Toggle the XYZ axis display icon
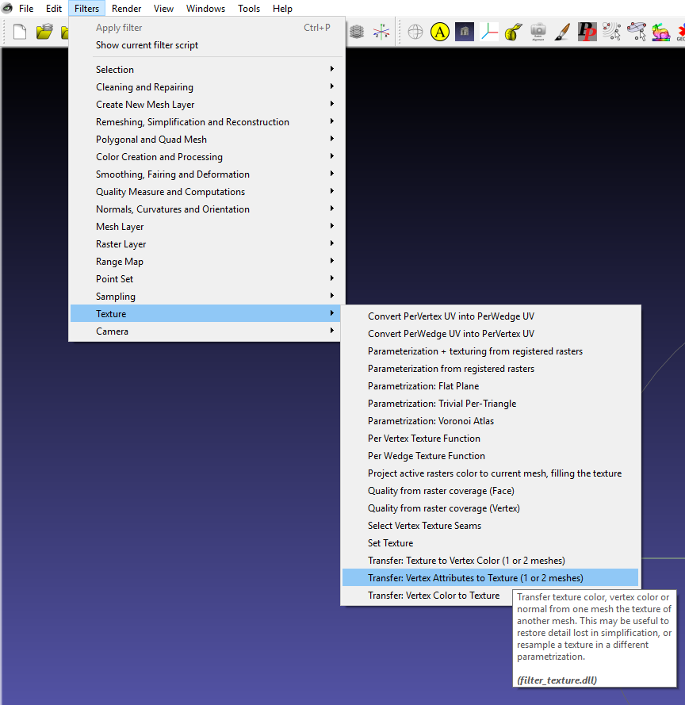The image size is (685, 705). (x=381, y=32)
